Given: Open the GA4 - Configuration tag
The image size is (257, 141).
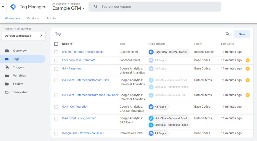Looking at the screenshot, I should 75,107.
